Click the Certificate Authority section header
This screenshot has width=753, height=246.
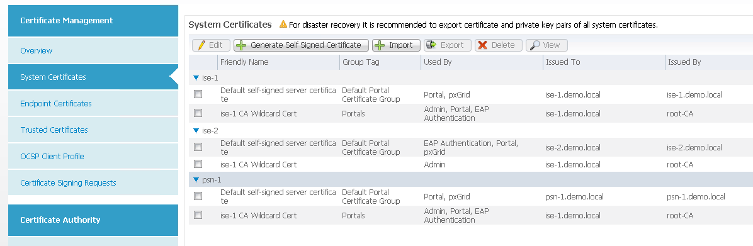(93, 220)
